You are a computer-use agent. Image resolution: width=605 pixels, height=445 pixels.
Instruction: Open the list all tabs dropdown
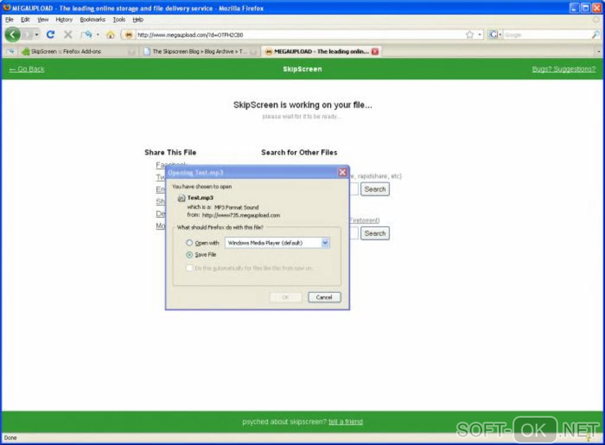point(598,52)
